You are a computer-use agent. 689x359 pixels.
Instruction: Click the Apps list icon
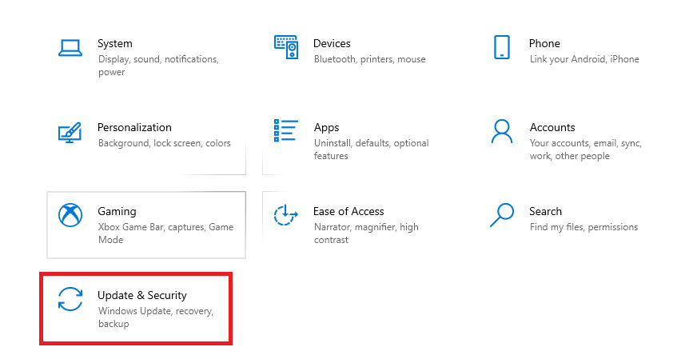[x=286, y=131]
